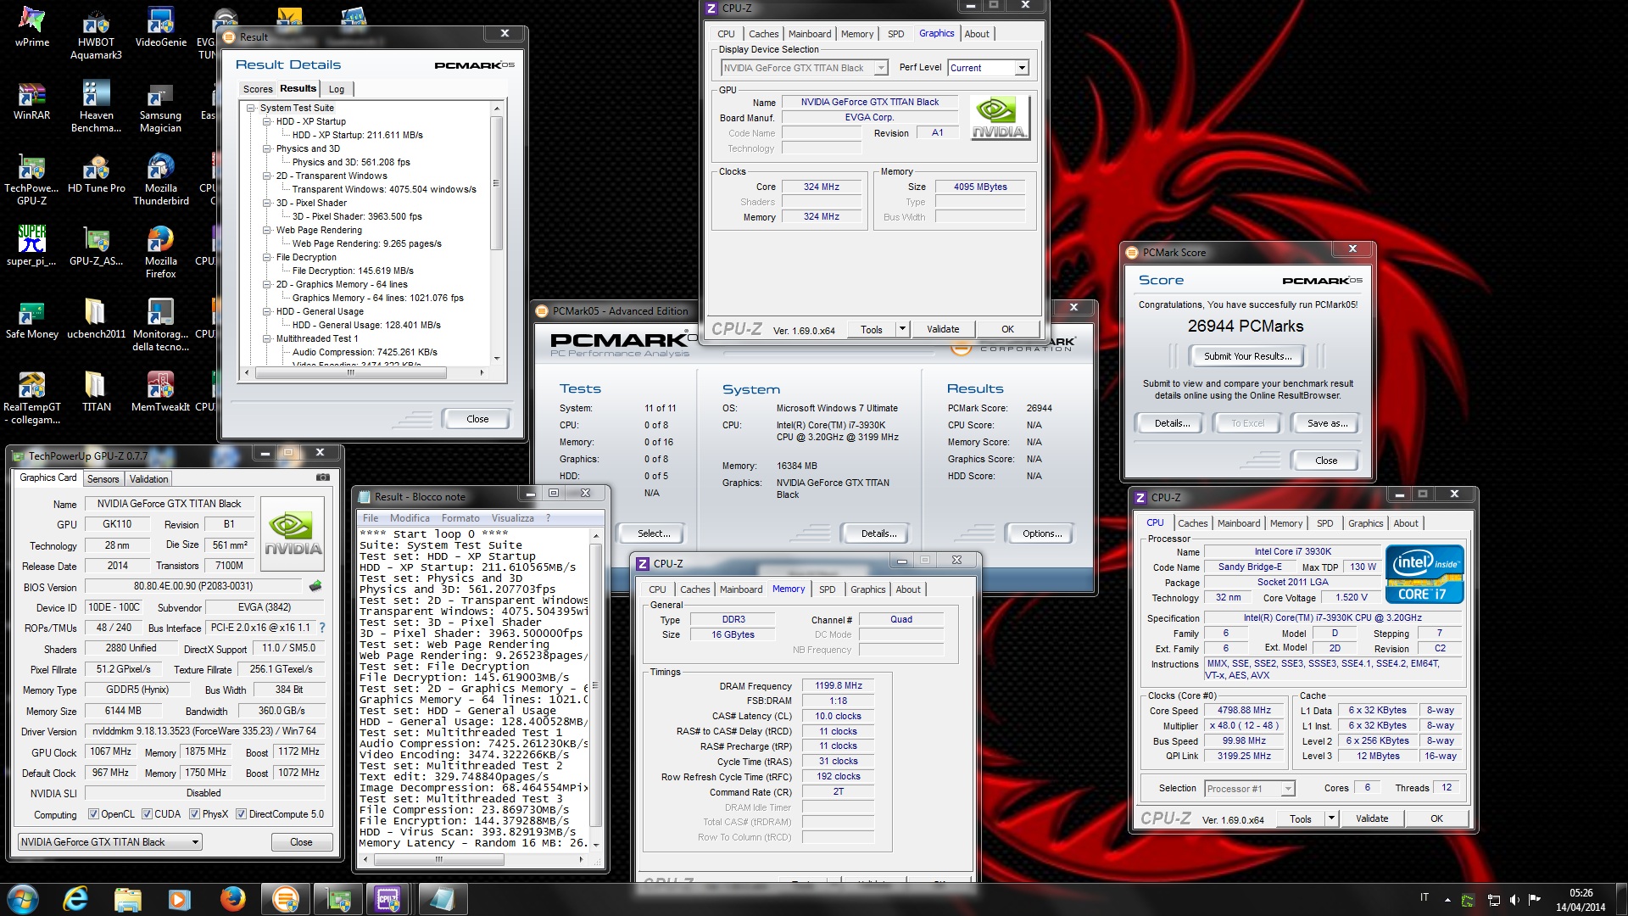This screenshot has width=1628, height=916.
Task: Click Close in Result Details window
Action: pos(477,419)
